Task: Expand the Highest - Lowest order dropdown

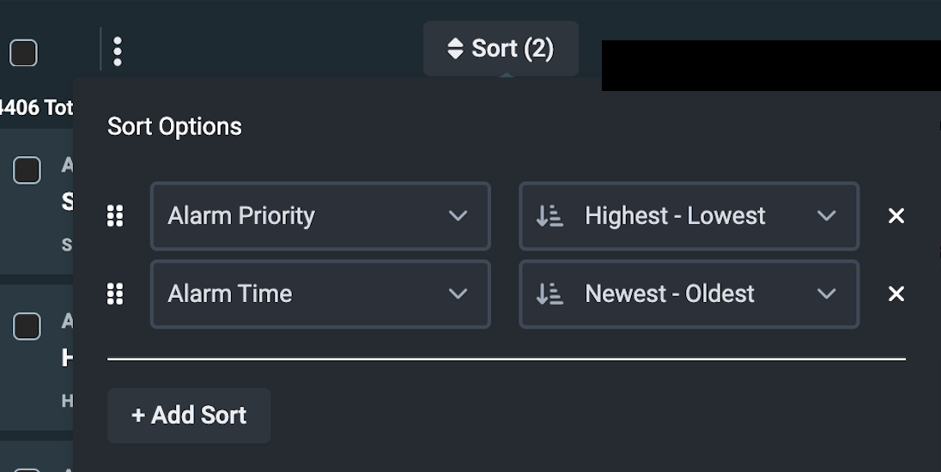Action: 689,216
